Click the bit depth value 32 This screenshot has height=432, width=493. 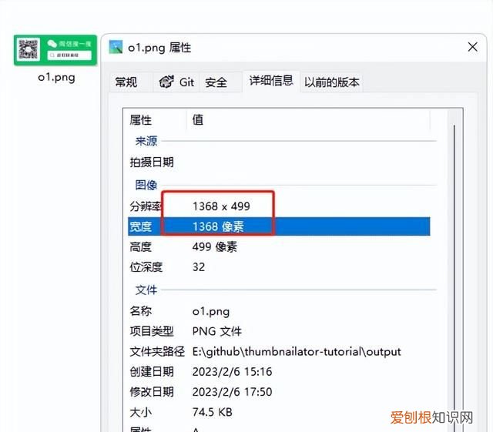(199, 267)
